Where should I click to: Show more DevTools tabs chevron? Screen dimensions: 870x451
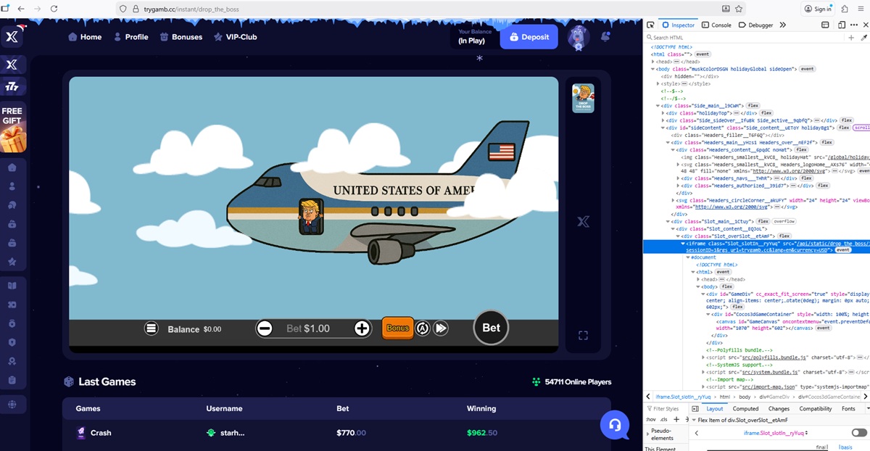783,25
